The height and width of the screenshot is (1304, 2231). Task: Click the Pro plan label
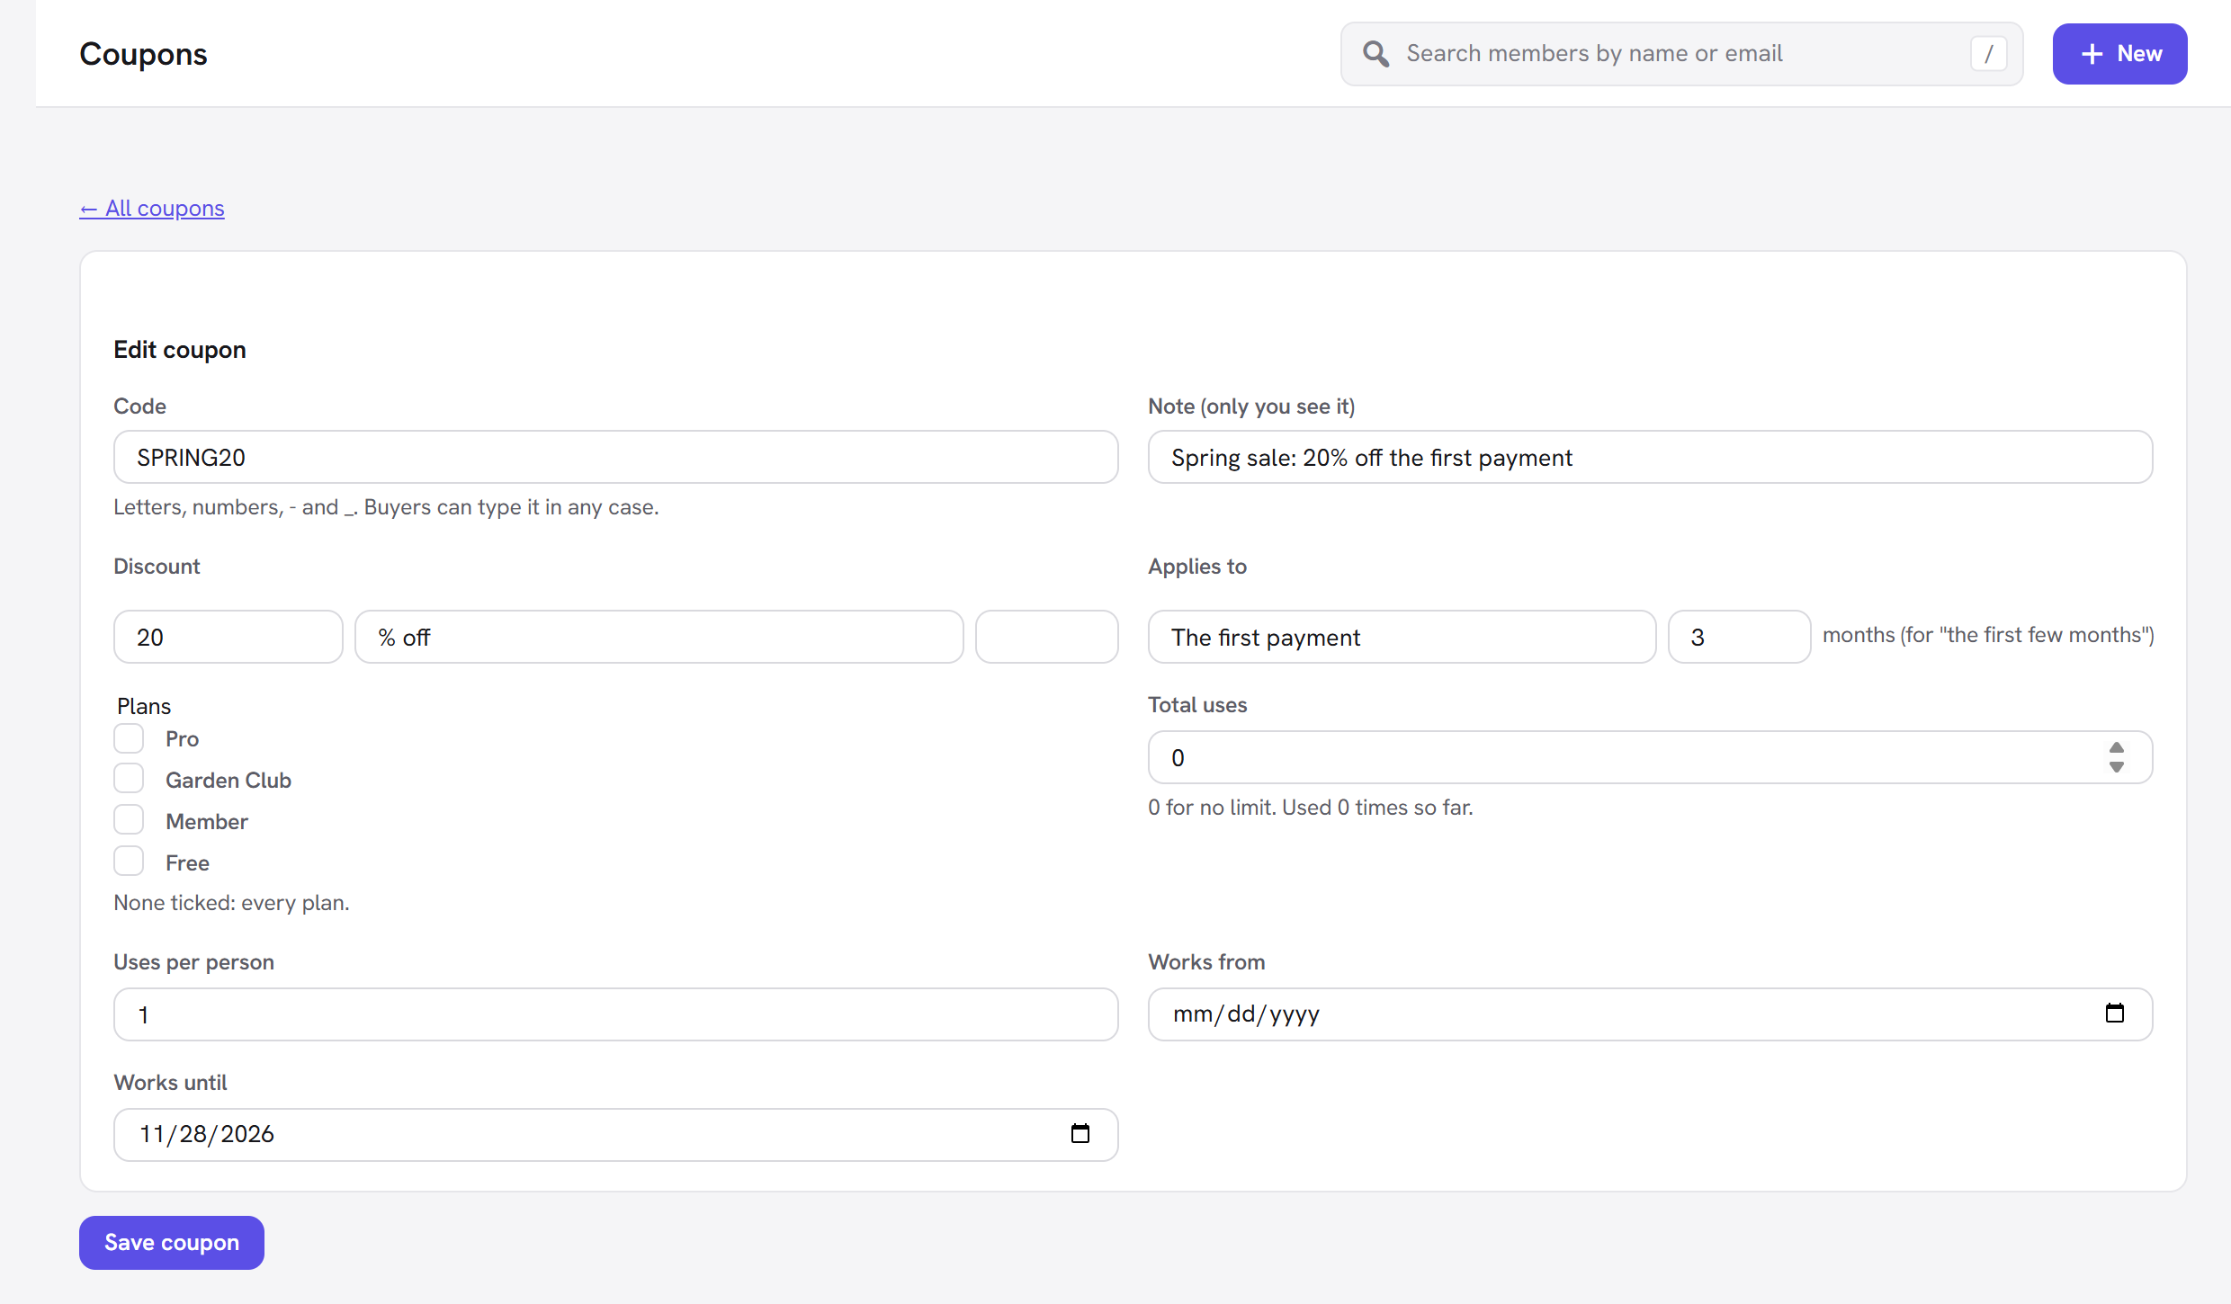183,739
